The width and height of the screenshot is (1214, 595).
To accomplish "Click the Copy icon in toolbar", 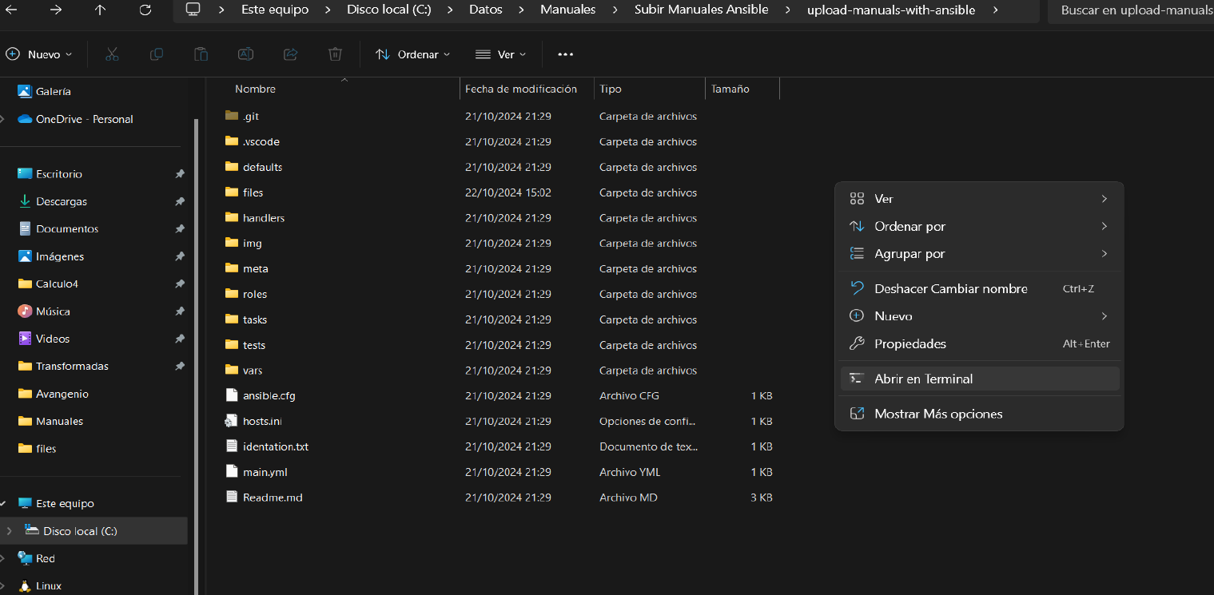I will pos(157,54).
